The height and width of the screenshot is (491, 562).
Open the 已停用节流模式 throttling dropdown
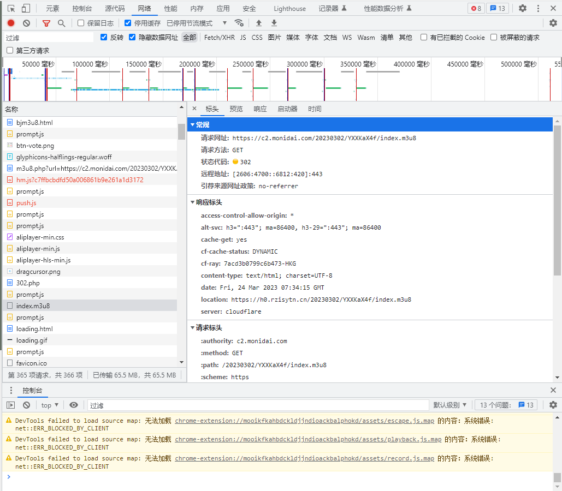[x=197, y=23]
